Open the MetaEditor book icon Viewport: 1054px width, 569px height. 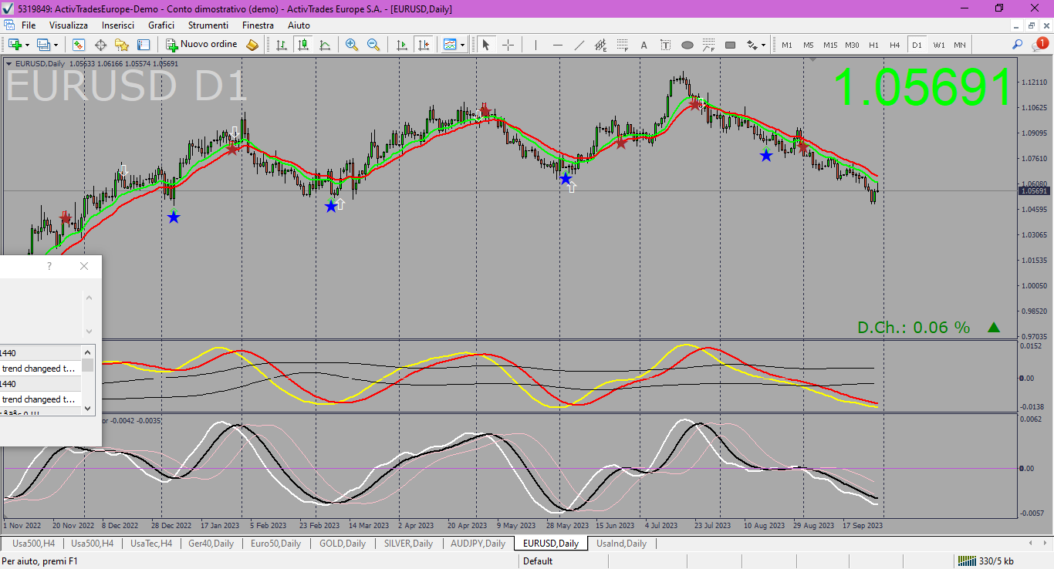252,45
